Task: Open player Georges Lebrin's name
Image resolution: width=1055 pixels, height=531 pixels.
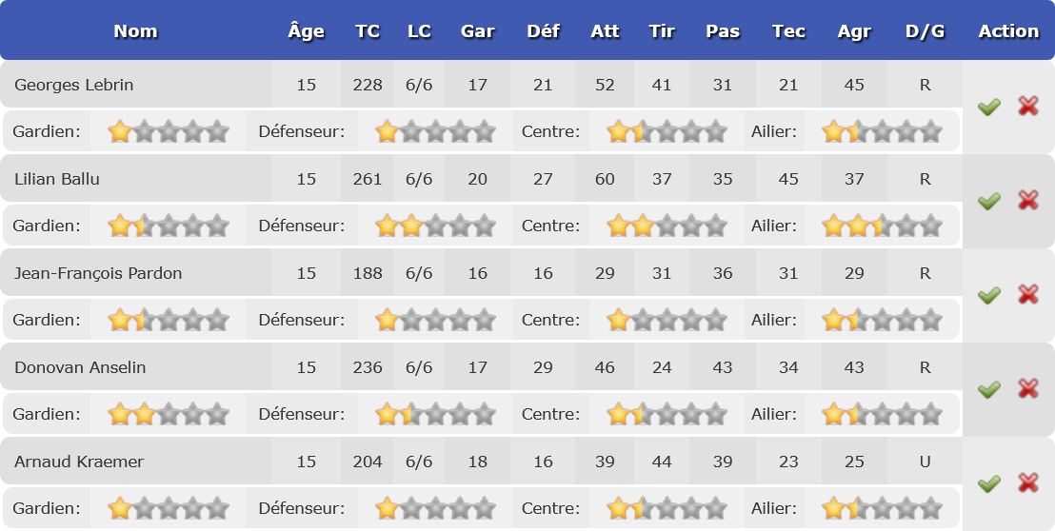Action: pos(73,85)
